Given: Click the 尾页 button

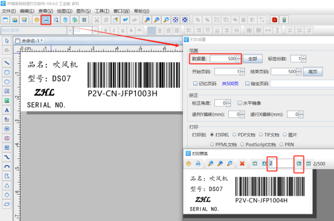Looking at the screenshot, I should point(313,72).
